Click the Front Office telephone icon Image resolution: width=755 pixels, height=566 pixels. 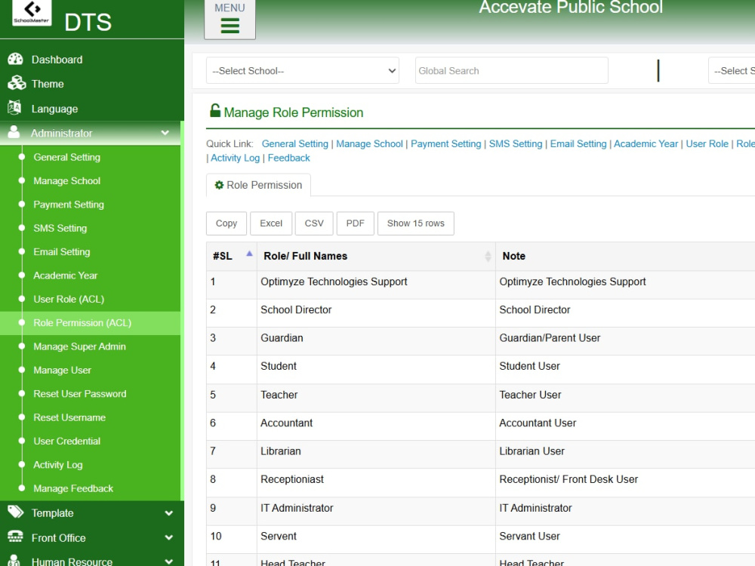15,537
